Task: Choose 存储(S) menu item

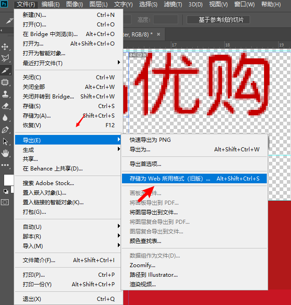Action: click(x=69, y=106)
